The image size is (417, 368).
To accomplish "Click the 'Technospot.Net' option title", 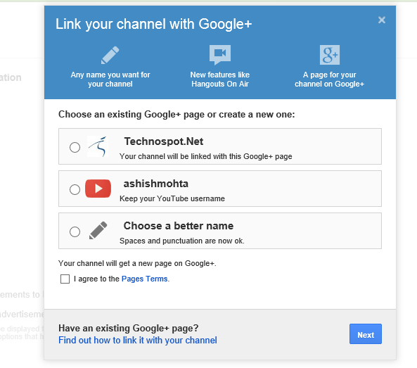I will [x=164, y=141].
